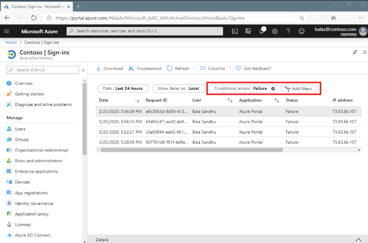Click the table's horizontal scrollbar thumb
This screenshot has width=368, height=243.
192,150
